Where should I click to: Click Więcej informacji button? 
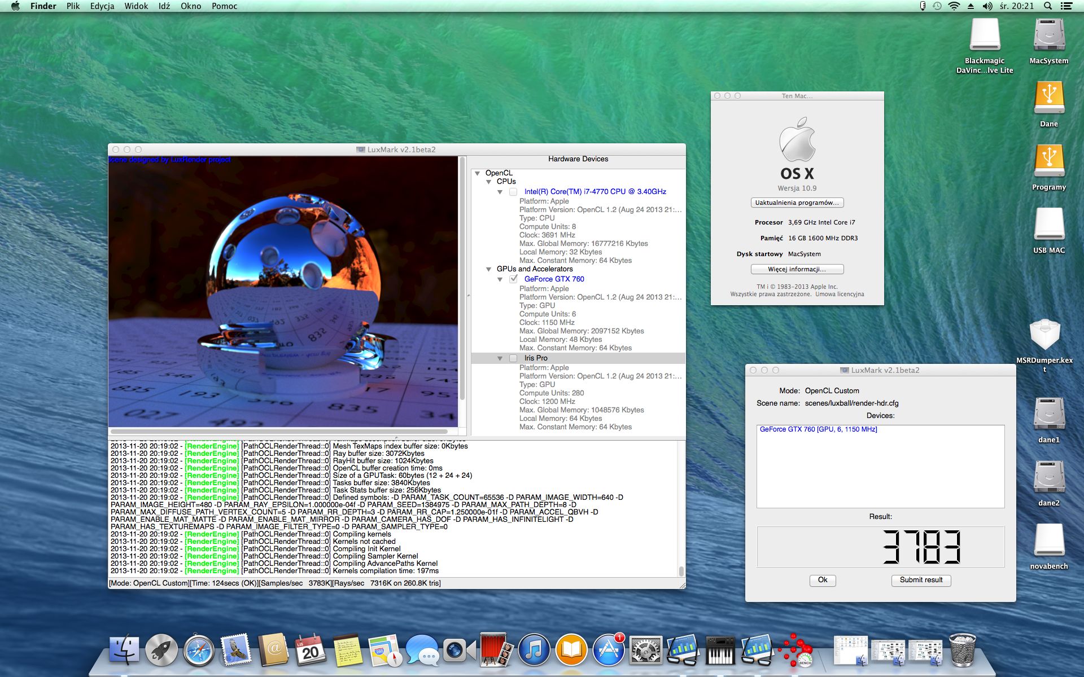[x=797, y=269]
